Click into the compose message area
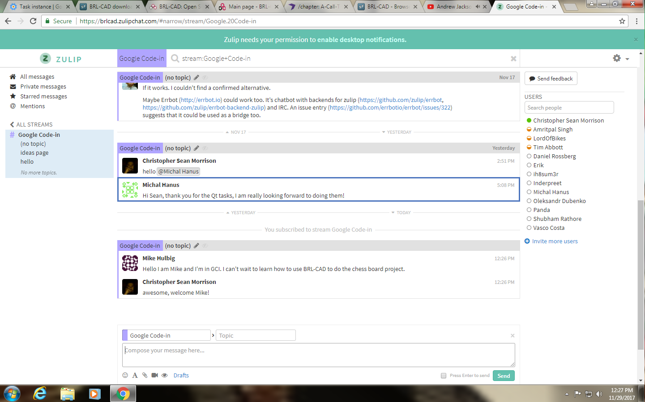The width and height of the screenshot is (645, 402). click(318, 355)
